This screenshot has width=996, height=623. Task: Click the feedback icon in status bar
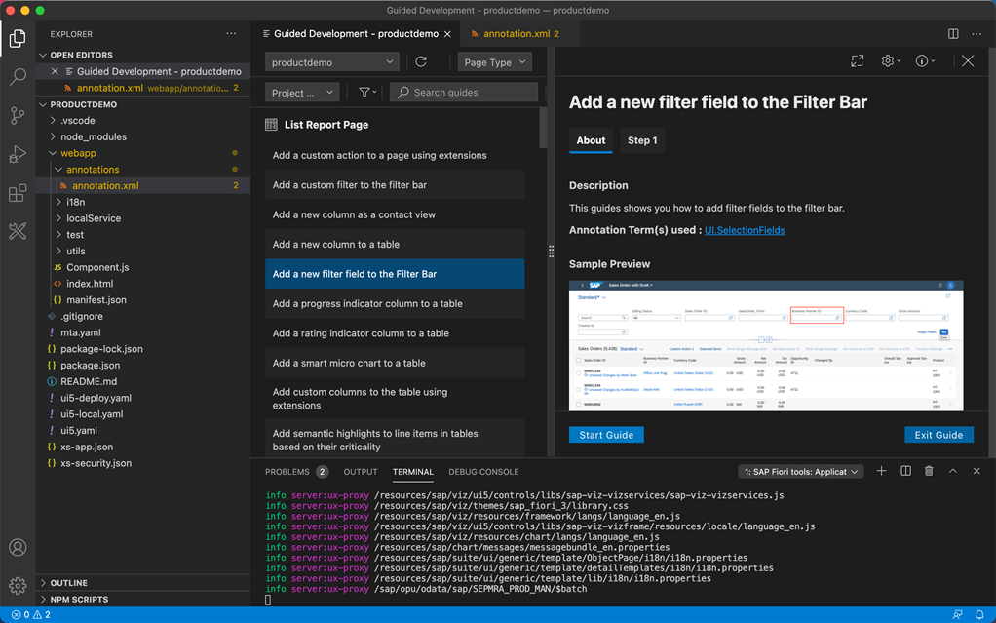957,615
